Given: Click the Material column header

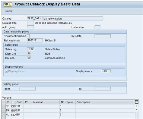Looking at the screenshot, I should 46,102.
